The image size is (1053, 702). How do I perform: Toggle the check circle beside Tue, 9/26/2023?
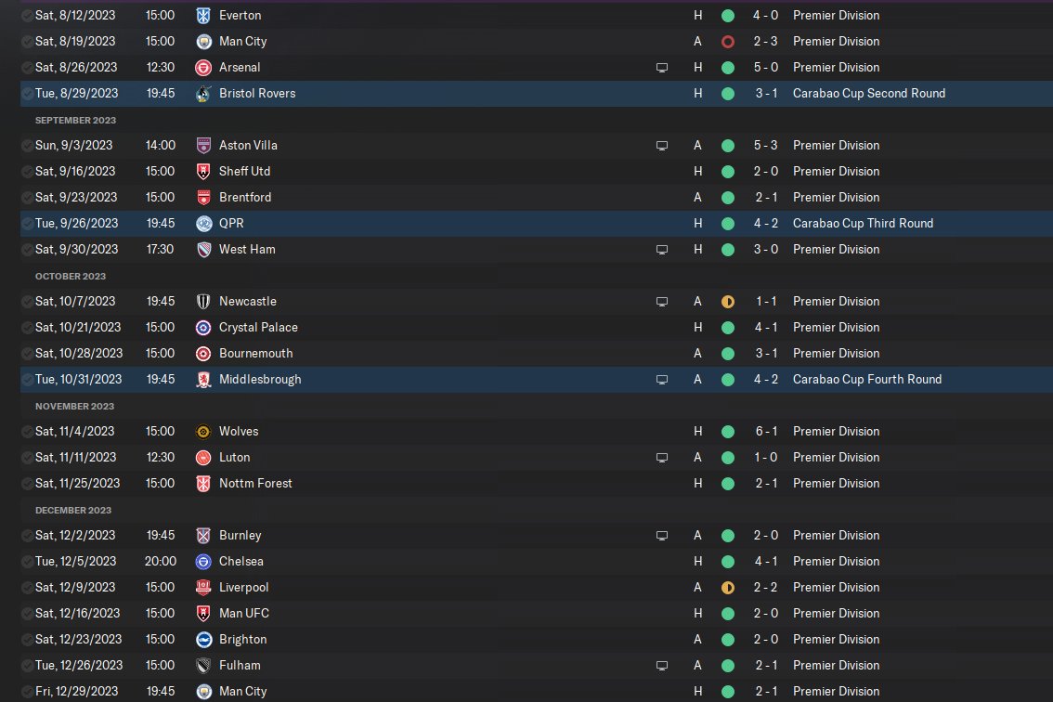(x=27, y=224)
